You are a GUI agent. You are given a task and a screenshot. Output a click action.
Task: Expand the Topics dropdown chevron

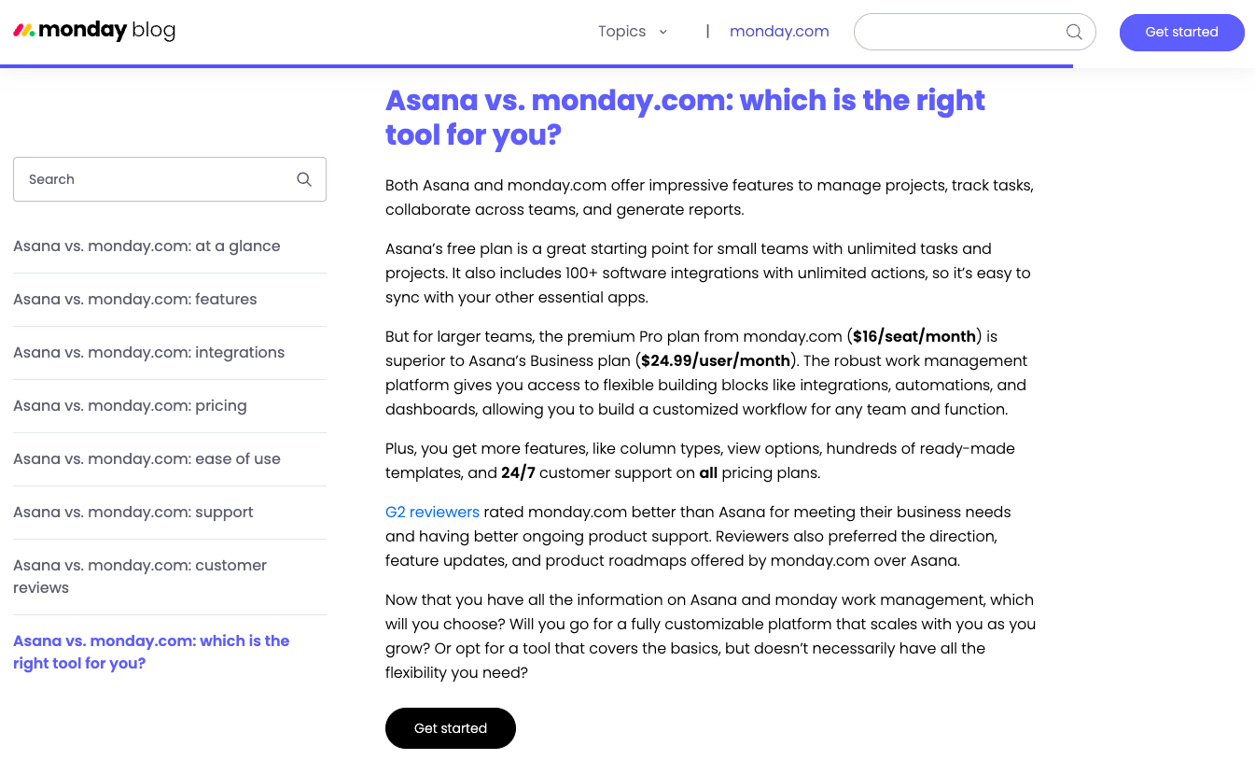[x=663, y=32]
